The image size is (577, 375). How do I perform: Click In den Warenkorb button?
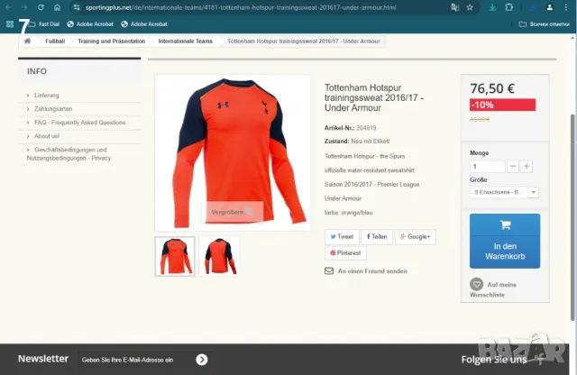pos(505,241)
